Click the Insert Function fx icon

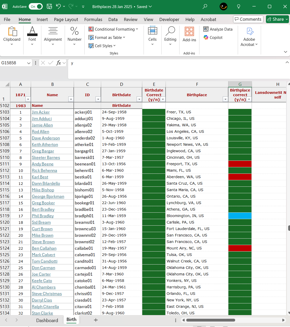[x=59, y=63]
